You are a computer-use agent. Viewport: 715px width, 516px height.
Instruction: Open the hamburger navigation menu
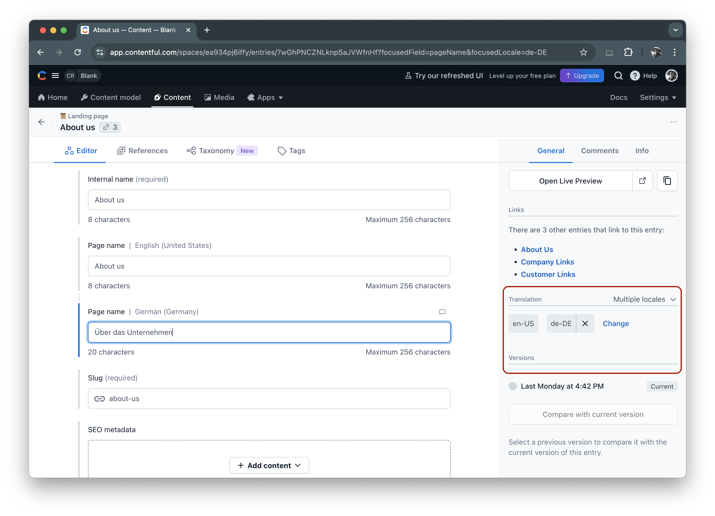(55, 76)
